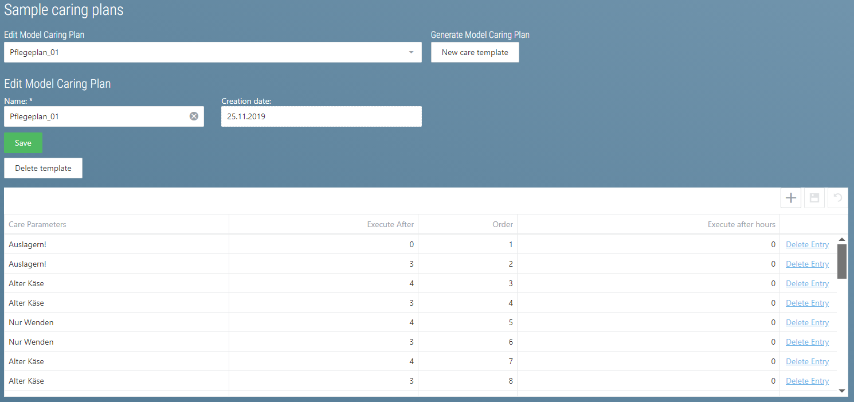Click the floppy disk save icon in grid toolbar
The image size is (854, 402).
click(x=814, y=198)
